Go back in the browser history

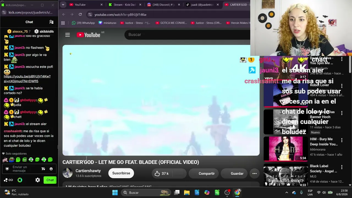64,15
